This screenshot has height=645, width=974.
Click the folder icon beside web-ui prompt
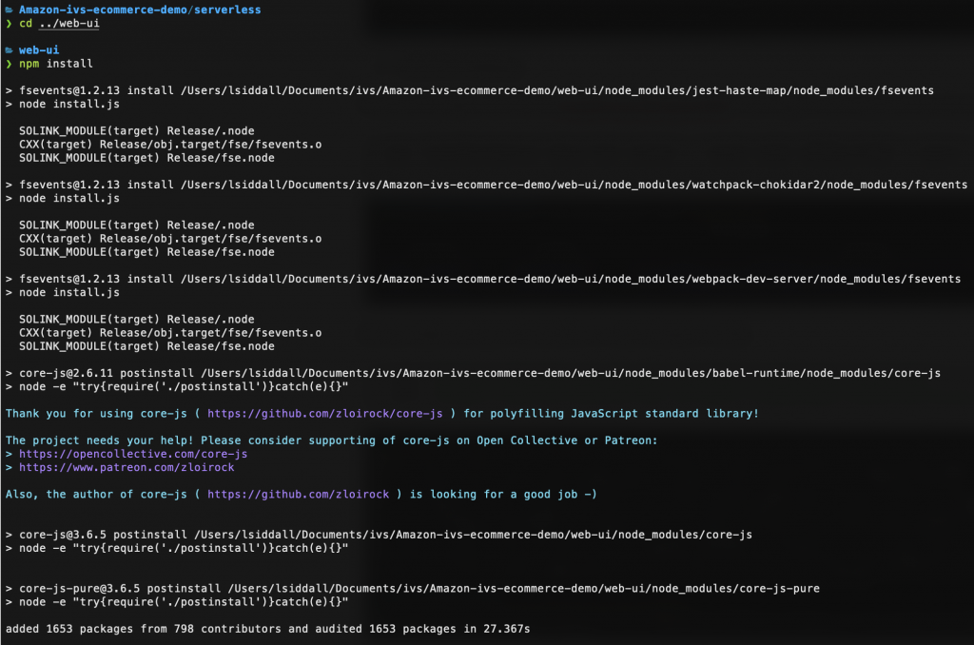coord(8,49)
